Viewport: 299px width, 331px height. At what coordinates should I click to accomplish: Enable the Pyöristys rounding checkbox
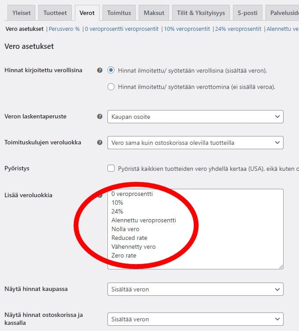coord(111,169)
